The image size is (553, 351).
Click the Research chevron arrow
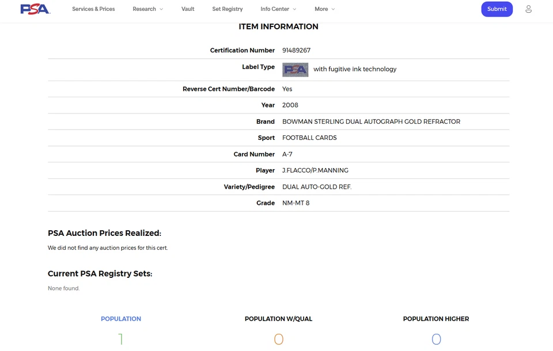point(161,9)
